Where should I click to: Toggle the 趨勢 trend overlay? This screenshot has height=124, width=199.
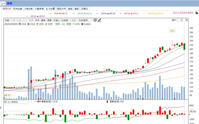pyautogui.click(x=43, y=20)
